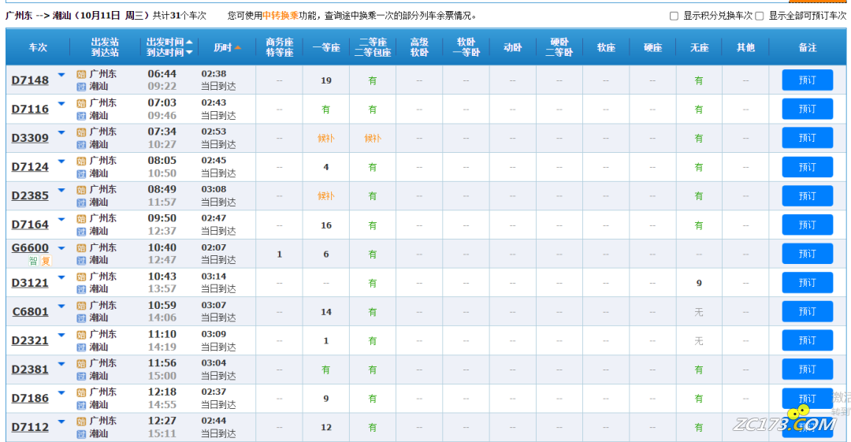Click first class count 19 for D7148
Image resolution: width=851 pixels, height=442 pixels.
coord(326,80)
